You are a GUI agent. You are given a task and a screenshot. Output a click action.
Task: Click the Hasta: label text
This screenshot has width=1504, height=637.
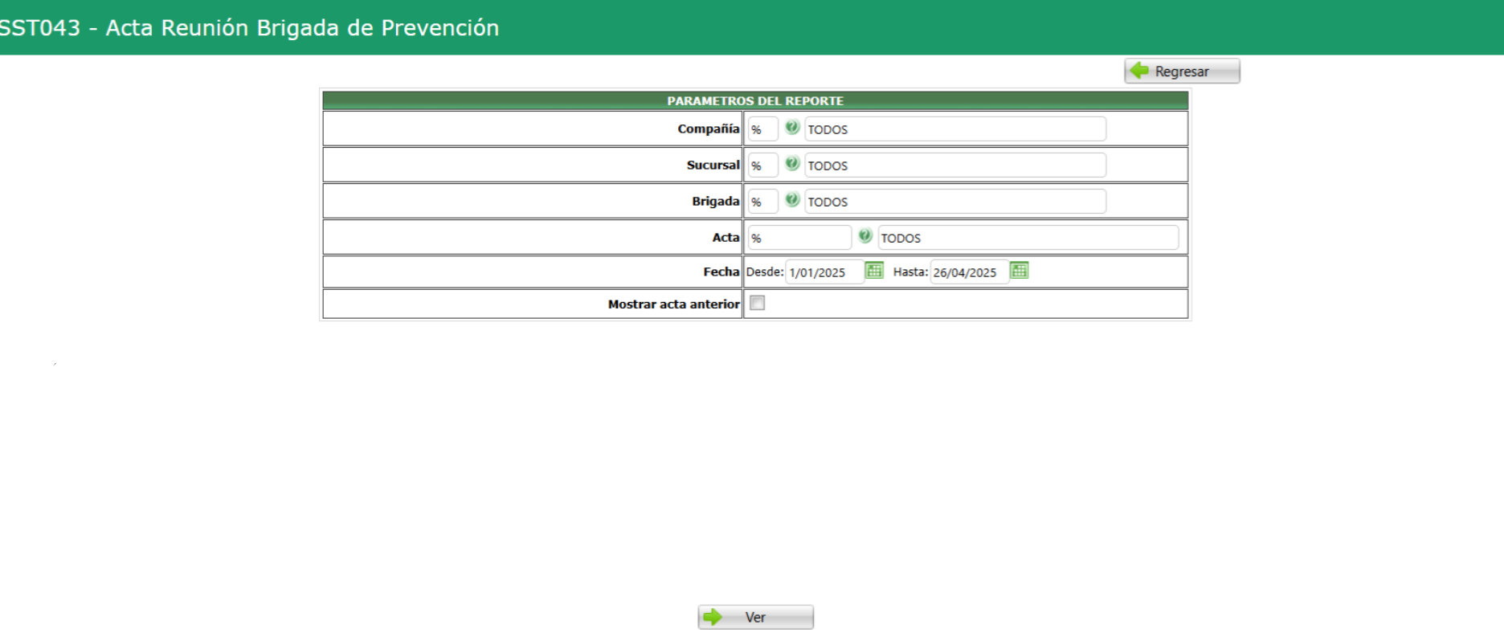(x=910, y=272)
